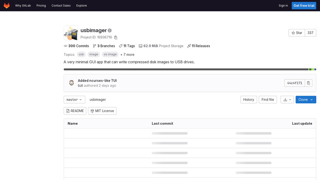The image size is (320, 180).
Task: Open the bzt author profile link
Action: point(80,85)
